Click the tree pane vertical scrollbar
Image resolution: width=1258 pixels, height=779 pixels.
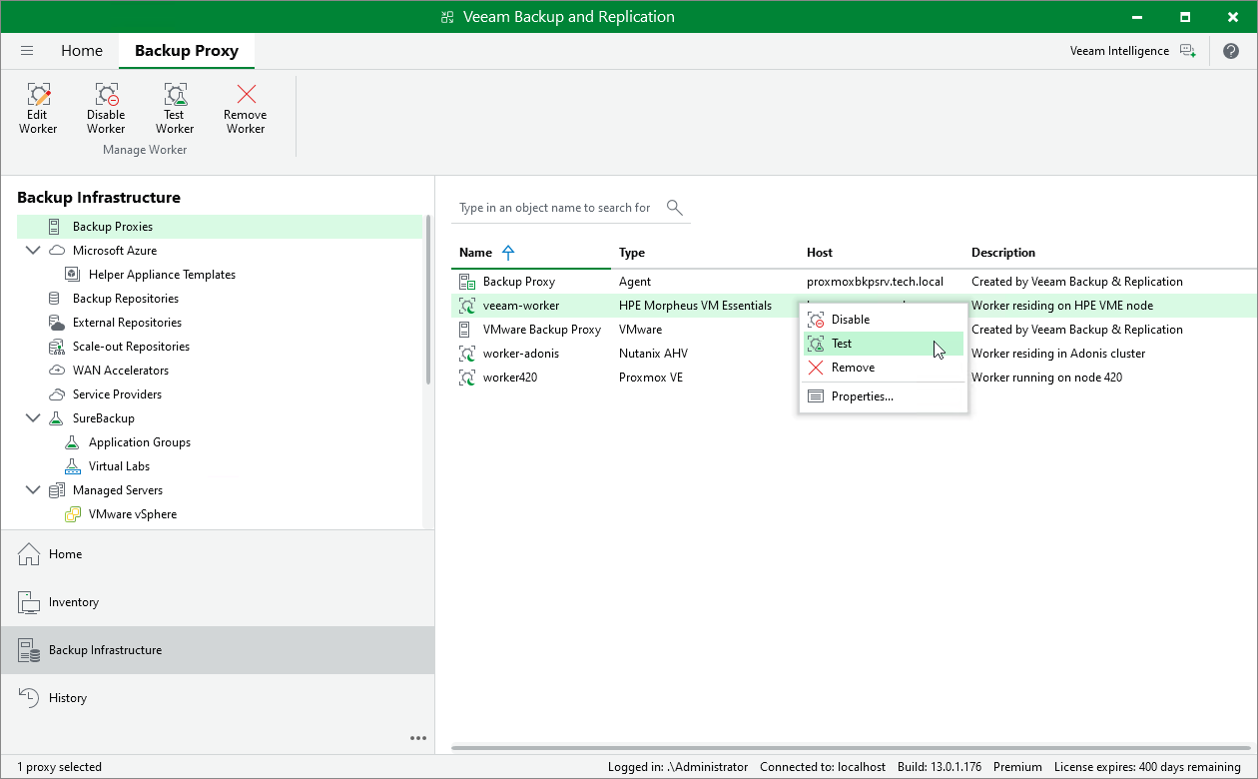[x=429, y=300]
